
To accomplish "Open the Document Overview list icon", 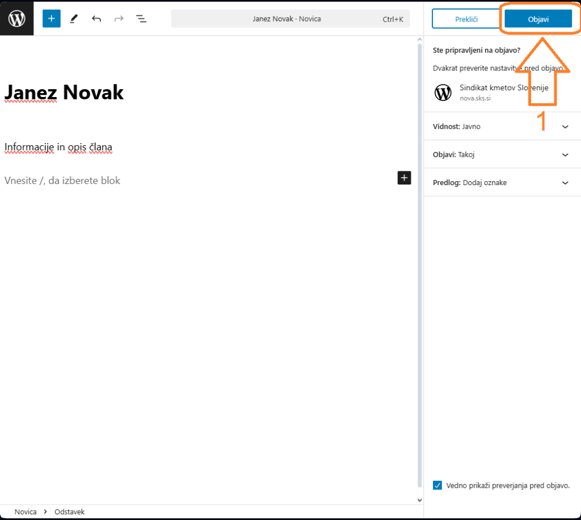I will pos(141,19).
